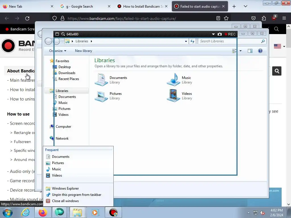Open a new Firefox tab with plus
291x218 pixels.
click(x=234, y=7)
